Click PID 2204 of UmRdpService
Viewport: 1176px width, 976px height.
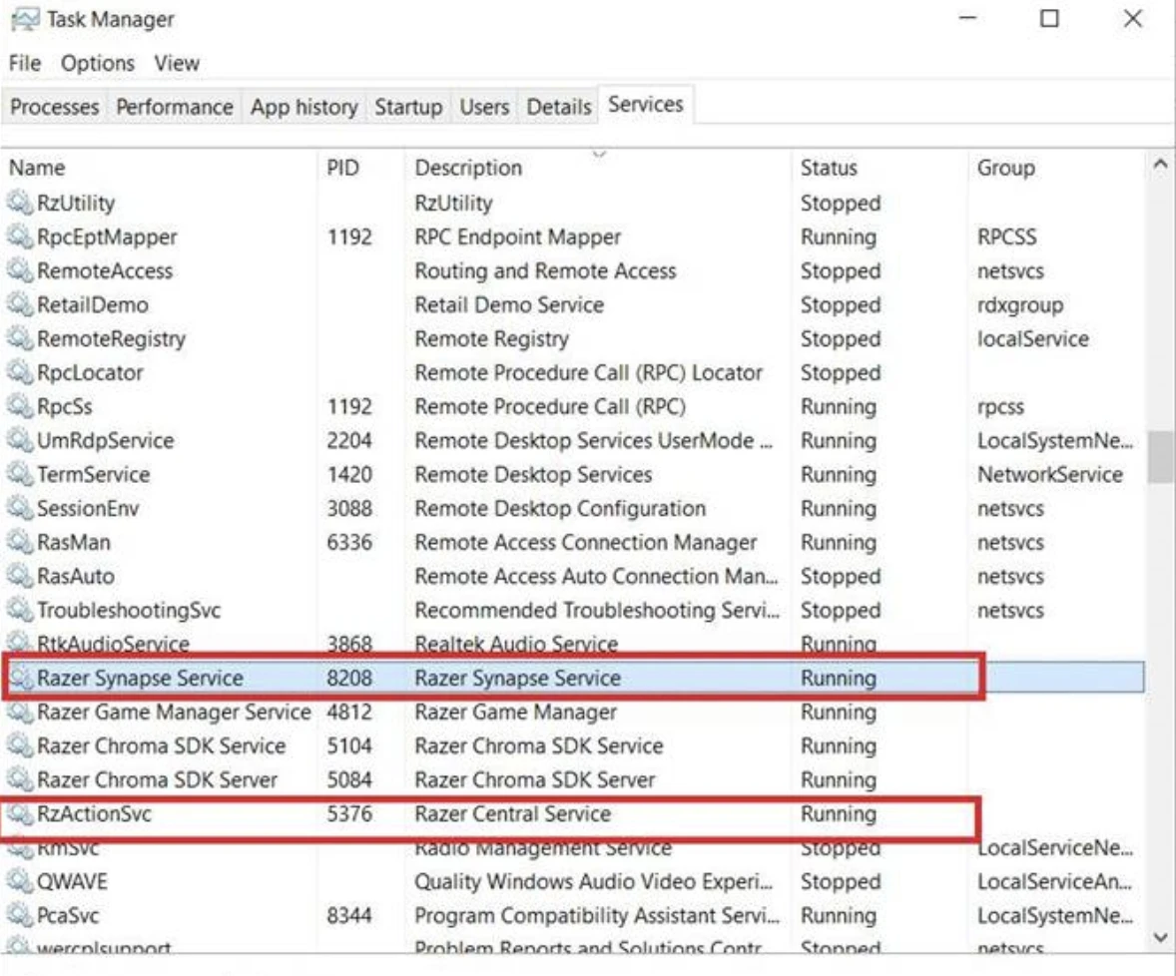tap(349, 440)
